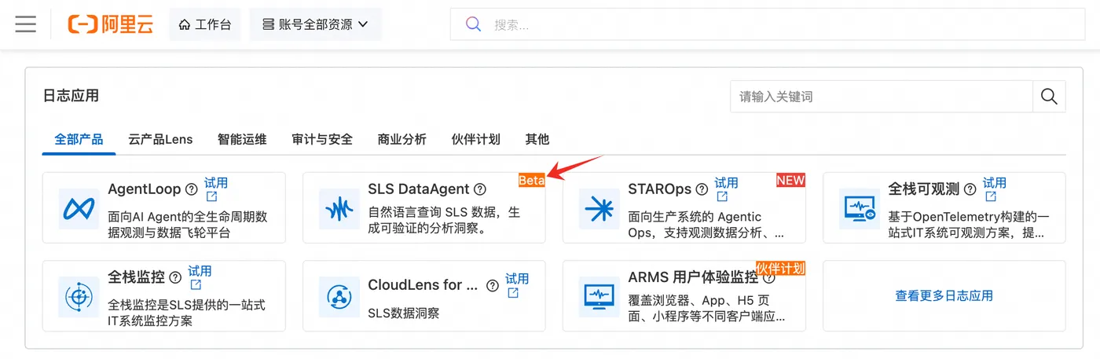Screen dimensions: 1100x359
Task: Open the 全栈可观测 card title
Action: tap(924, 189)
